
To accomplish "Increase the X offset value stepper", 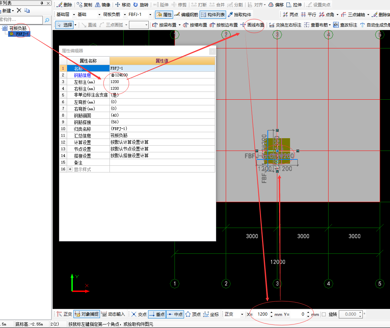I will (x=271, y=312).
